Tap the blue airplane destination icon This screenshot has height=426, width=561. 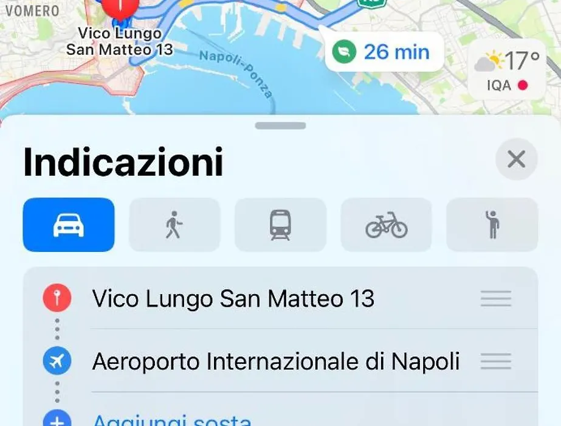[57, 361]
